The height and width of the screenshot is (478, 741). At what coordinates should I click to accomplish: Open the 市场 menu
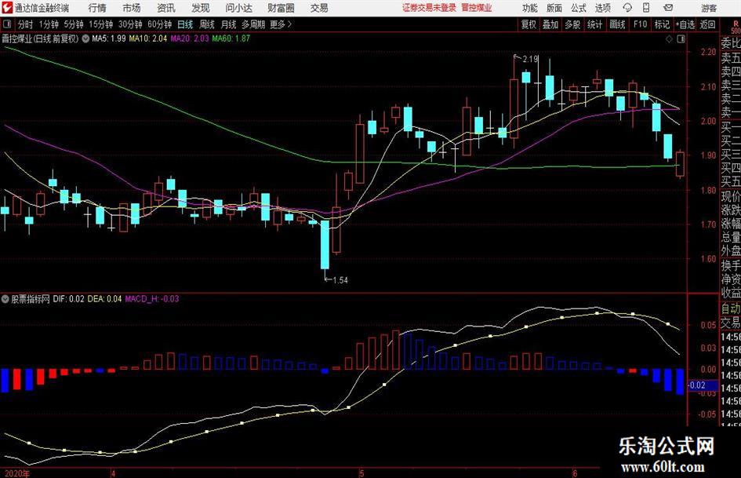coord(132,8)
